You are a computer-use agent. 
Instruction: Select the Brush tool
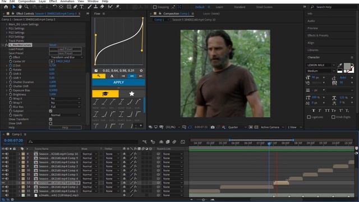tap(90, 7)
